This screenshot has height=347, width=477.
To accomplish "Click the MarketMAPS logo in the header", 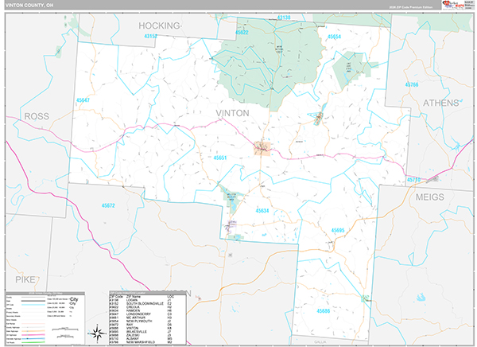I will click(453, 5).
